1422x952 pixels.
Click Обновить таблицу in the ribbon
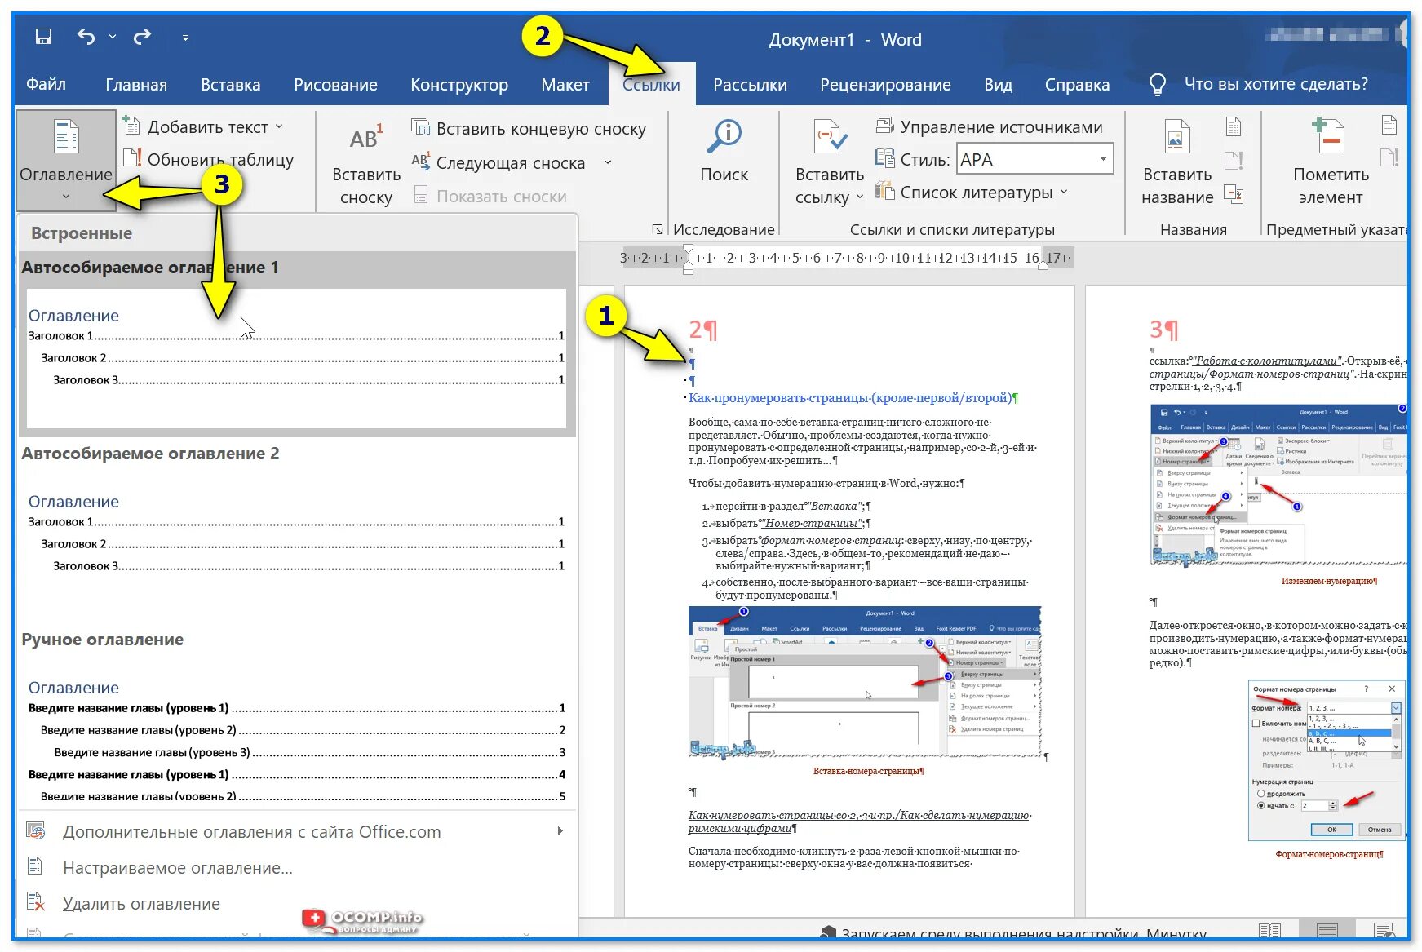[x=209, y=159]
